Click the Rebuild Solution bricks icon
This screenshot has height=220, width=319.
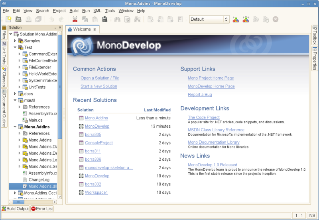(x=246, y=19)
